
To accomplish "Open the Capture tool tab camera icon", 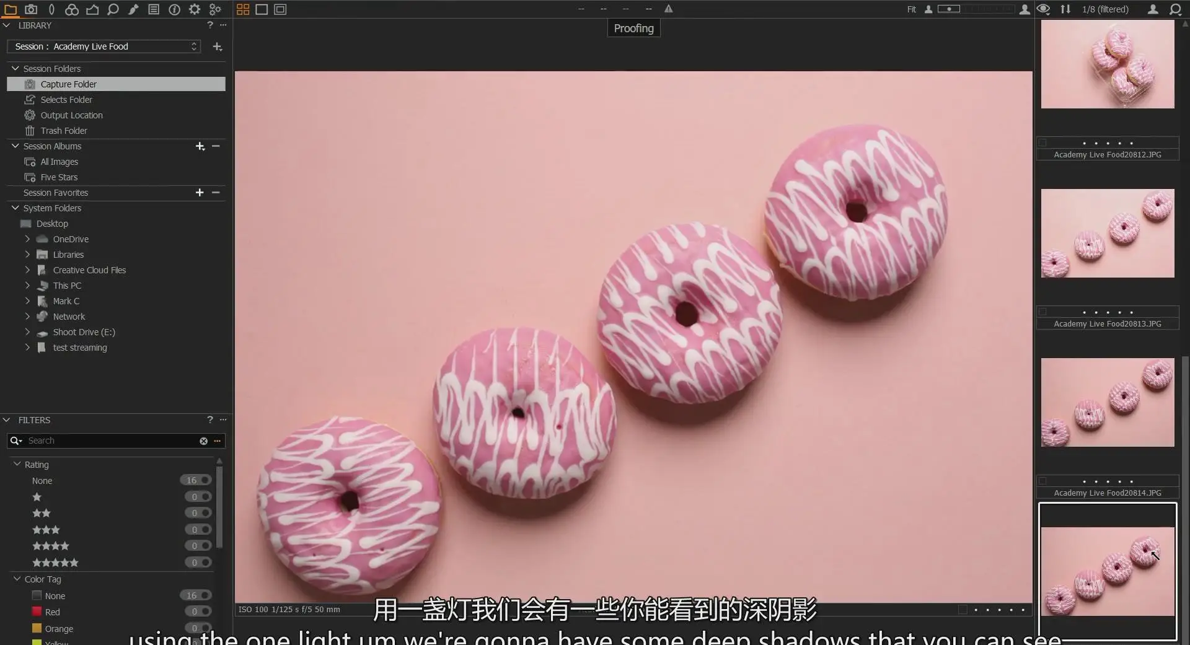I will (x=31, y=9).
